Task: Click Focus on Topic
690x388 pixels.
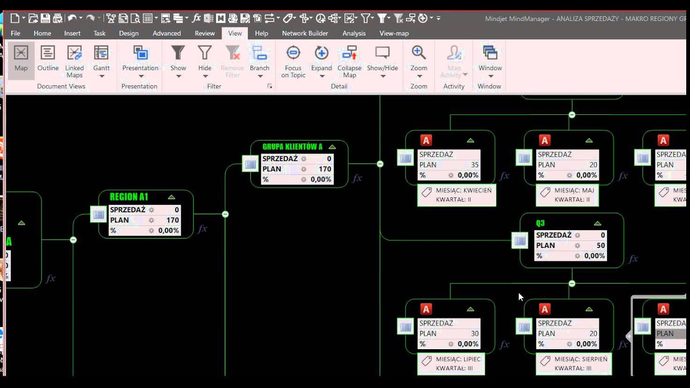Action: click(293, 61)
